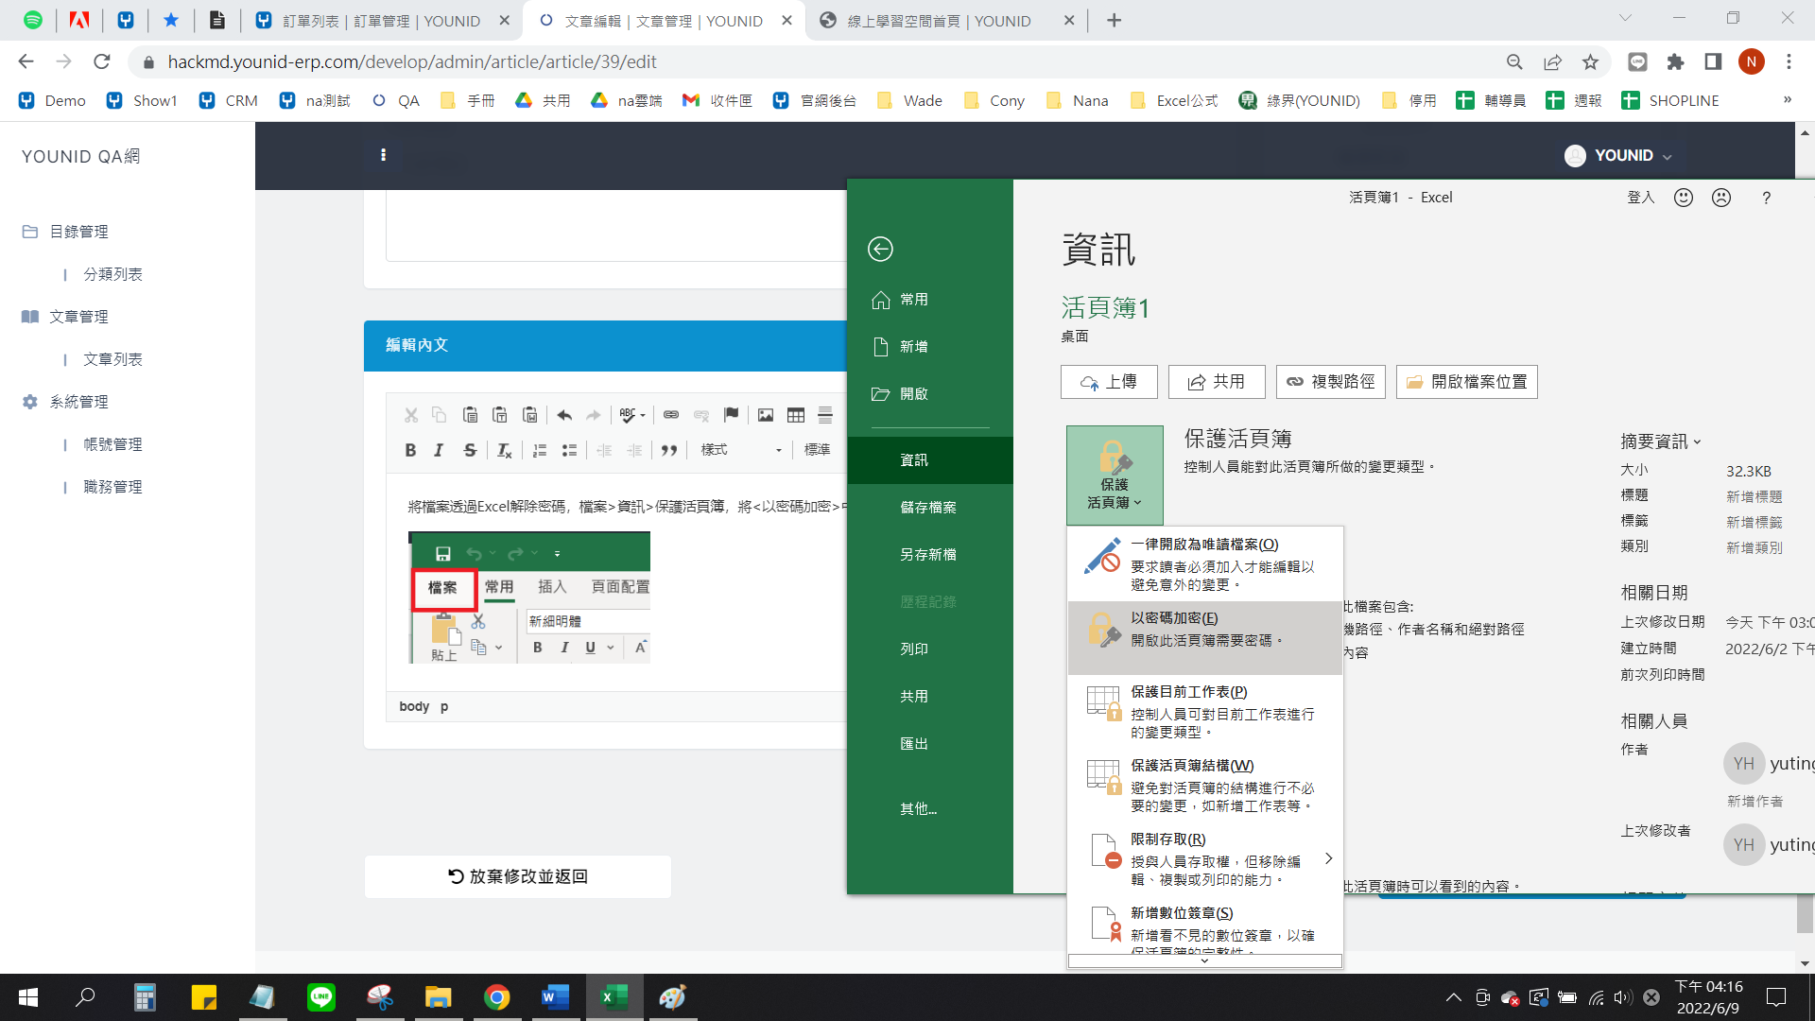Expand the 保護活頁簿 protect workbook dropdown

point(1115,475)
